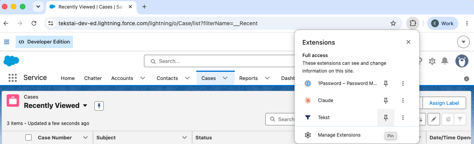Tick the select-all cases checkbox
This screenshot has width=474, height=144.
point(28,137)
